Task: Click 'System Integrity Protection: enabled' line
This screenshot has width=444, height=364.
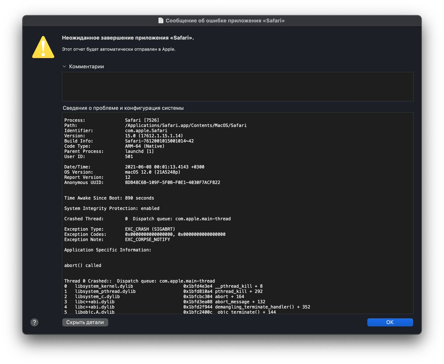Action: pyautogui.click(x=112, y=209)
